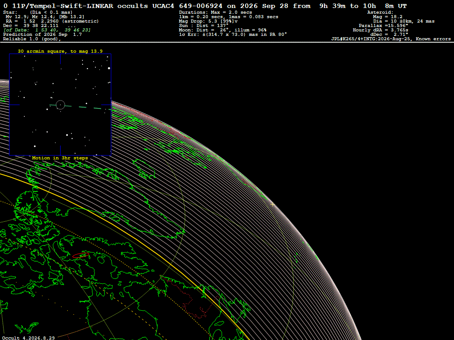This screenshot has width=454, height=340.
Task: Click the '30 arcmin square, to mag 13.9' label
Action: [60, 51]
